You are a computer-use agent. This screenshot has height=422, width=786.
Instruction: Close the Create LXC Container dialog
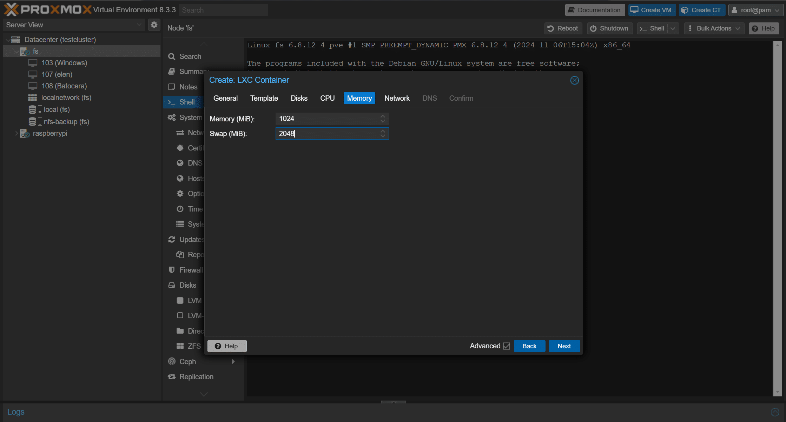[574, 80]
